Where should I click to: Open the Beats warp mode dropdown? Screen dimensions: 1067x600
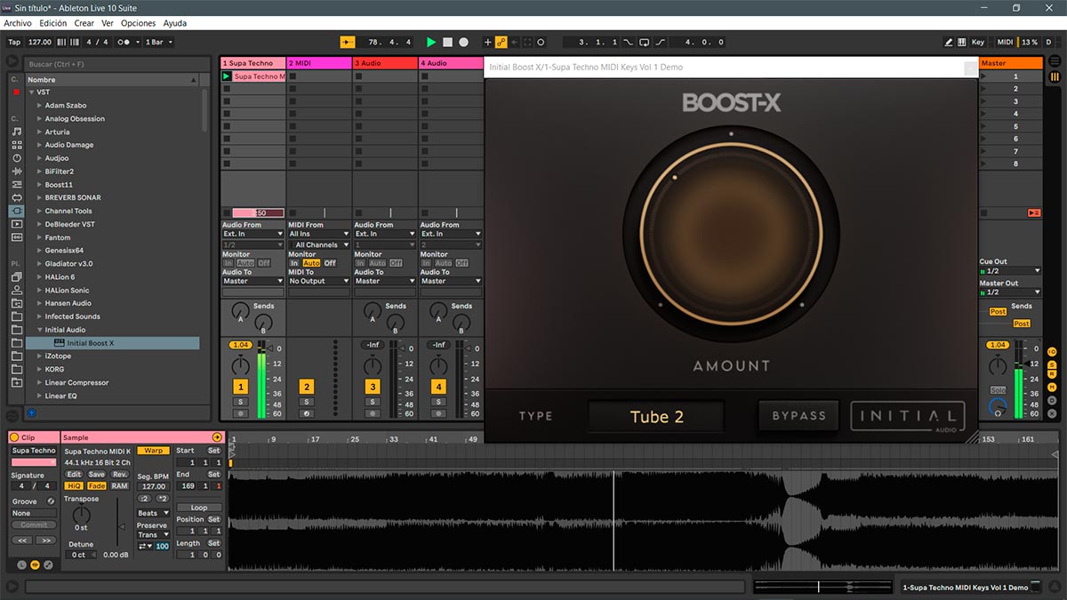(153, 514)
